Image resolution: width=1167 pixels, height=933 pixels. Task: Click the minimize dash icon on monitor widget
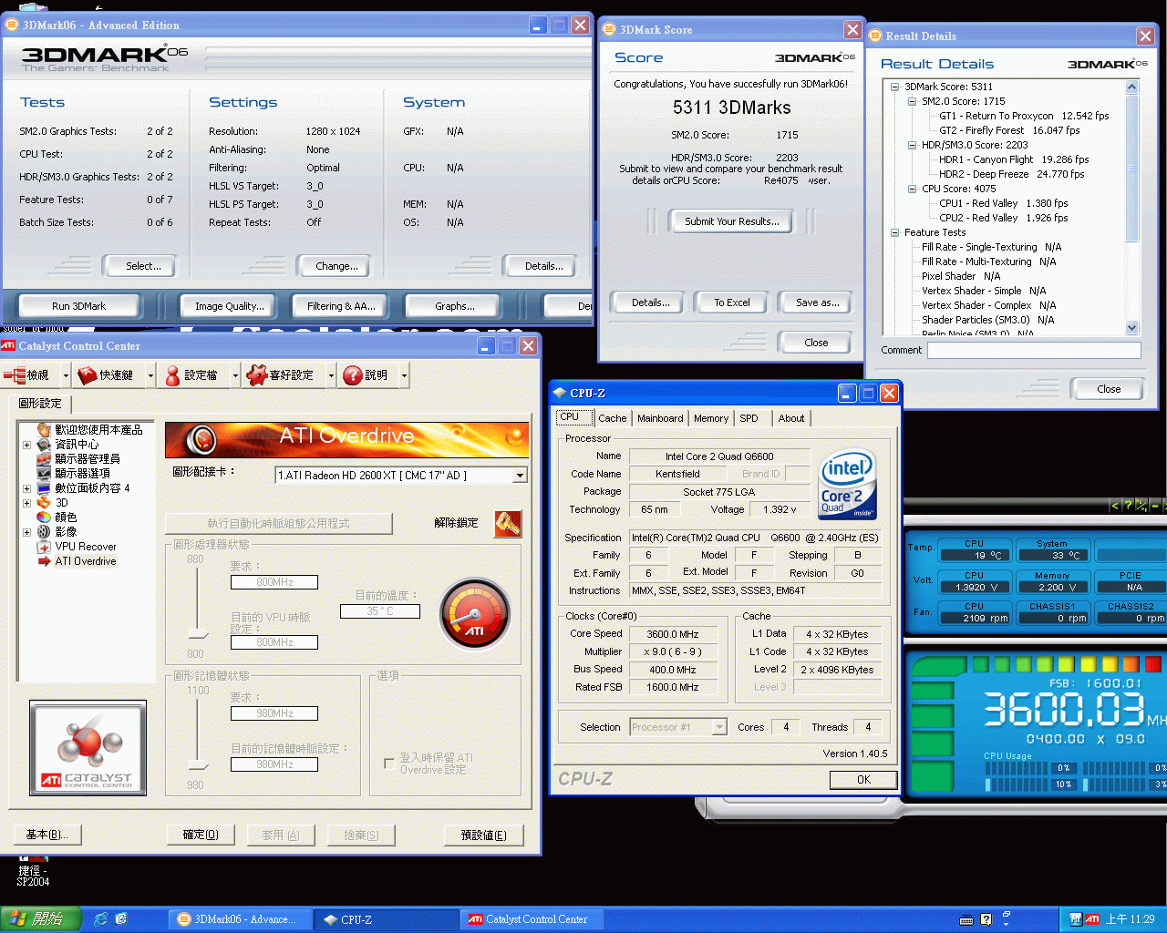coord(1155,505)
